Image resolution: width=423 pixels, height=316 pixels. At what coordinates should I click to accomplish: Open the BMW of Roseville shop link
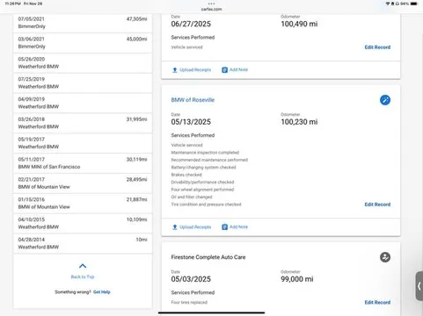(x=193, y=100)
